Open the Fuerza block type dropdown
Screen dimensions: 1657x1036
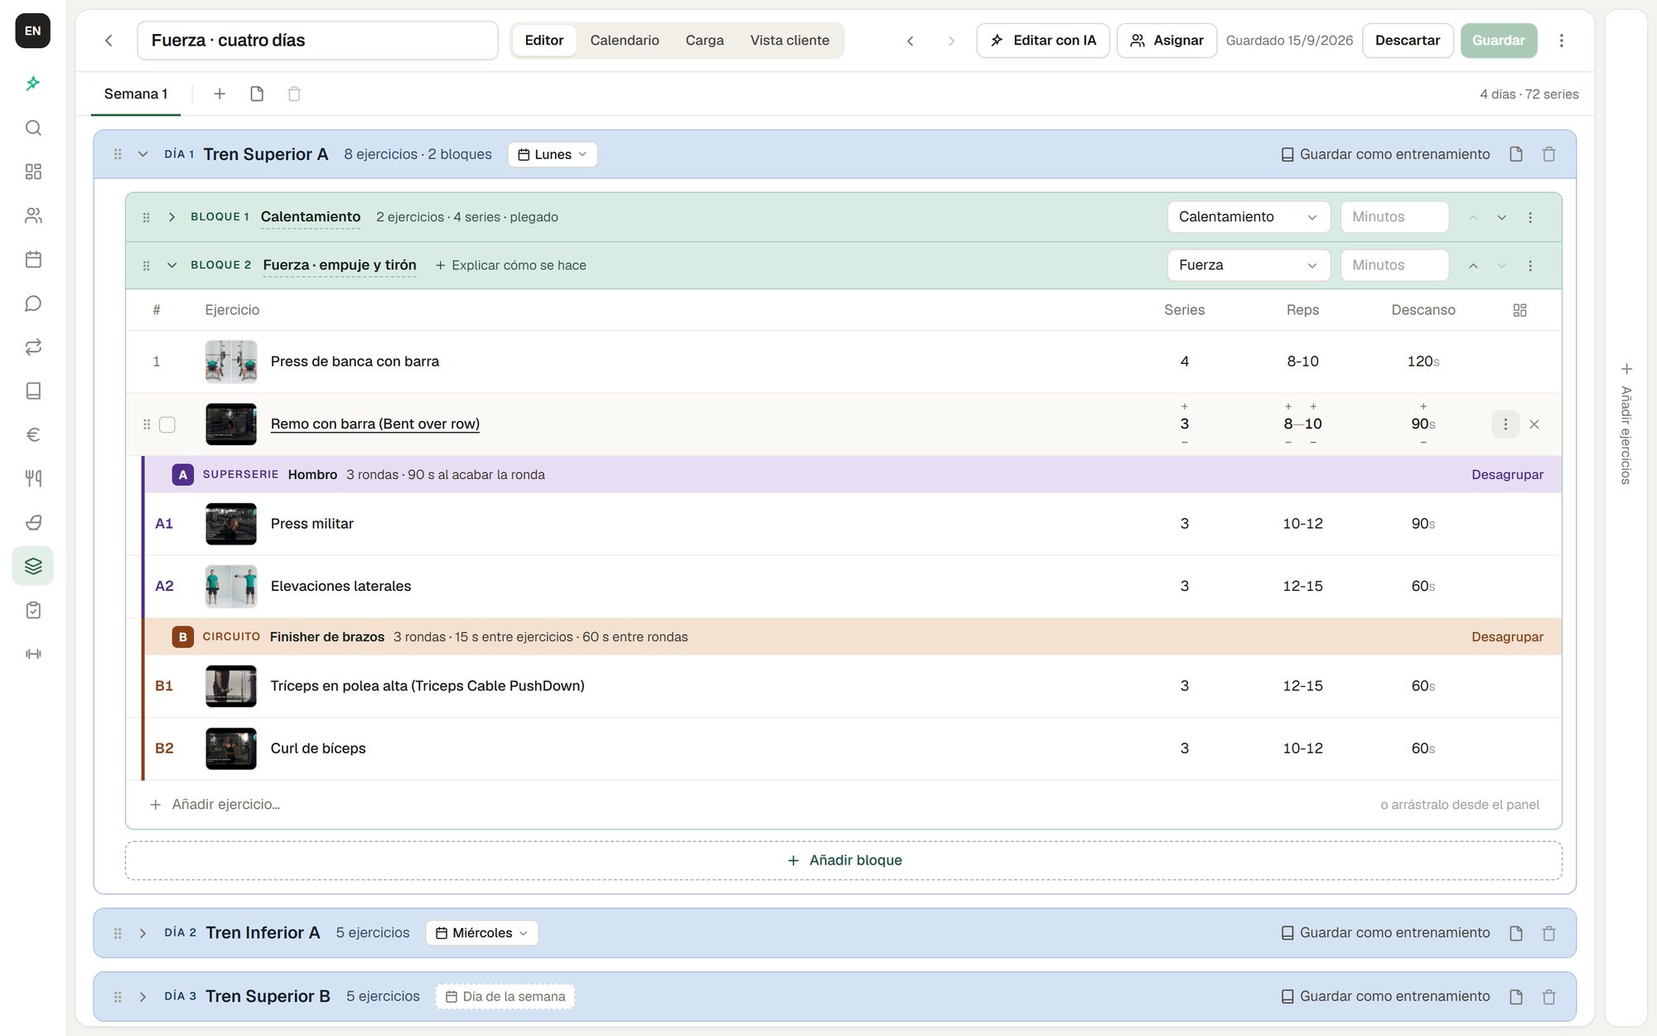click(1249, 265)
